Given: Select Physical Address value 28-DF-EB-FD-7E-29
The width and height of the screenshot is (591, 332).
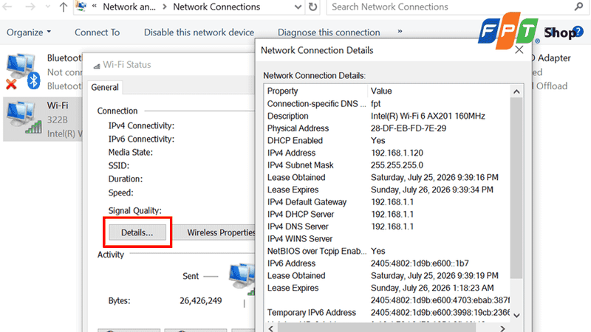Looking at the screenshot, I should (409, 128).
